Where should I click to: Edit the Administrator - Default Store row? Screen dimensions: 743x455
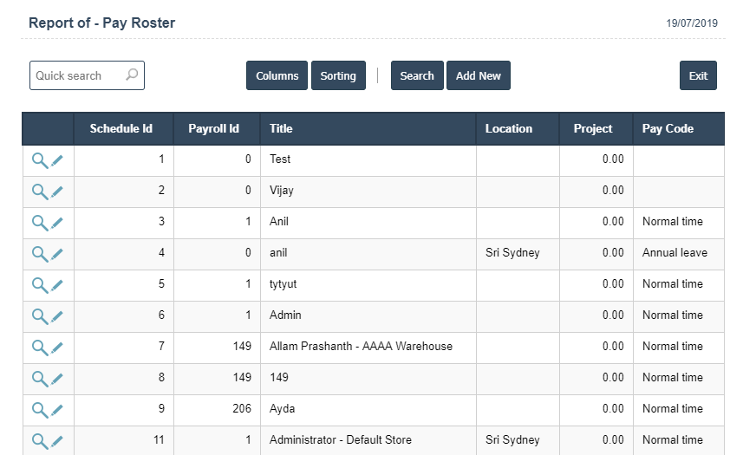click(x=57, y=440)
